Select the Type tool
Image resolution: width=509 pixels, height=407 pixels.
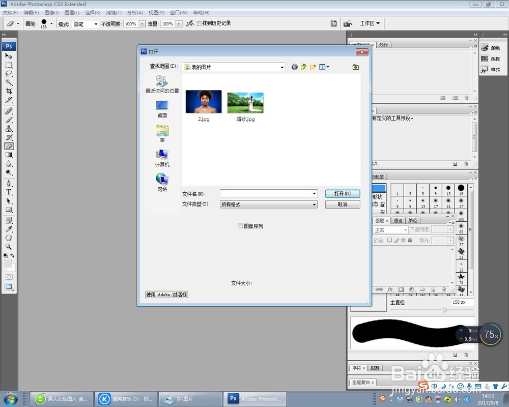(x=9, y=191)
